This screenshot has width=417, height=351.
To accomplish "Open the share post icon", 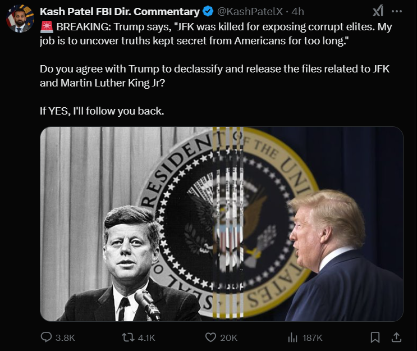I will click(x=396, y=337).
